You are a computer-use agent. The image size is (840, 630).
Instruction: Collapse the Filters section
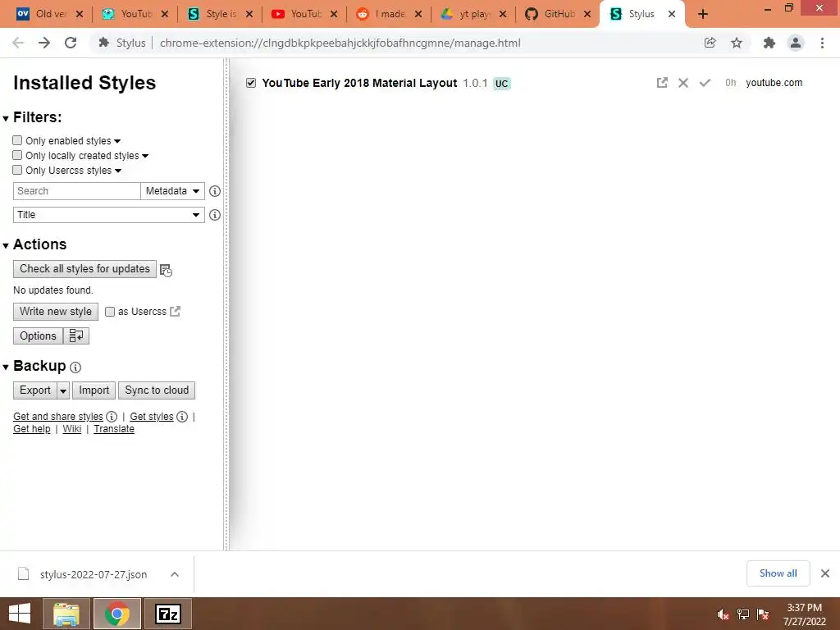click(x=6, y=118)
